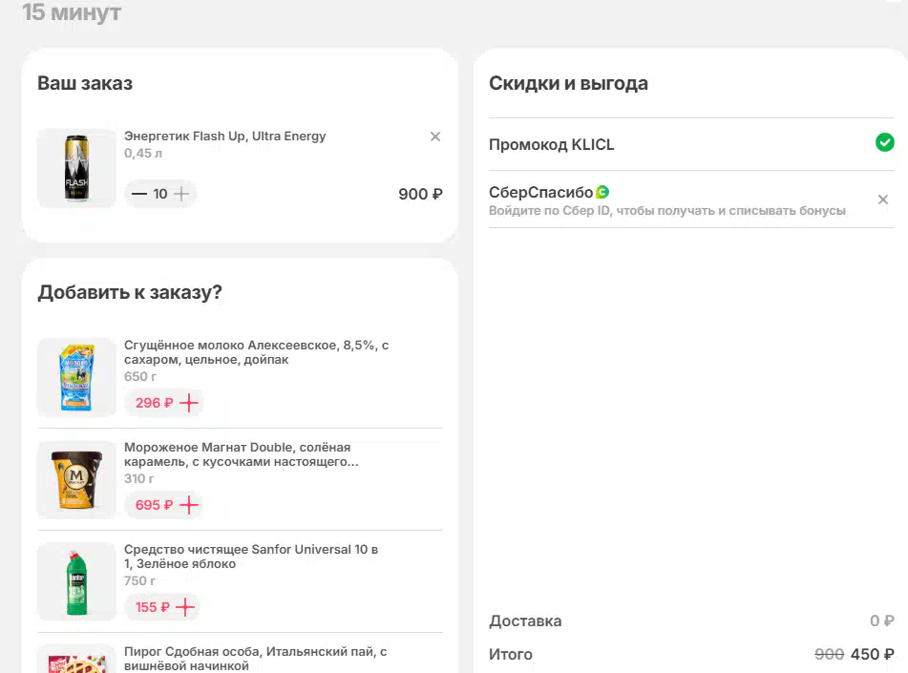Click the green checkmark next to Промокод KLICL
Viewport: 908px width, 673px height.
884,142
